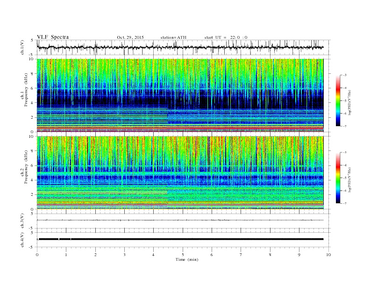Click inside the ch.2 spectrogram panel
Screen dimensions: 370x286
click(180, 173)
